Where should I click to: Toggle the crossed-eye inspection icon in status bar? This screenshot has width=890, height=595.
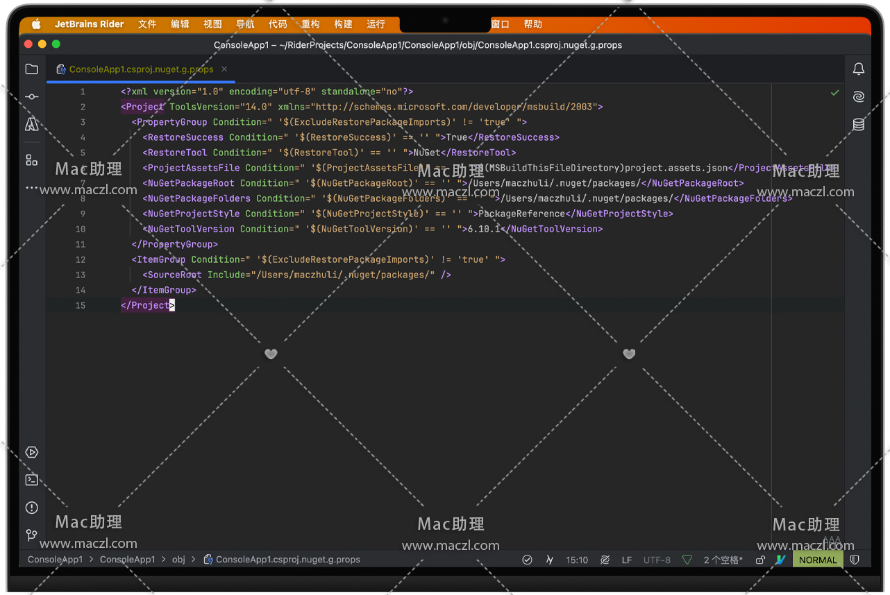pyautogui.click(x=605, y=560)
